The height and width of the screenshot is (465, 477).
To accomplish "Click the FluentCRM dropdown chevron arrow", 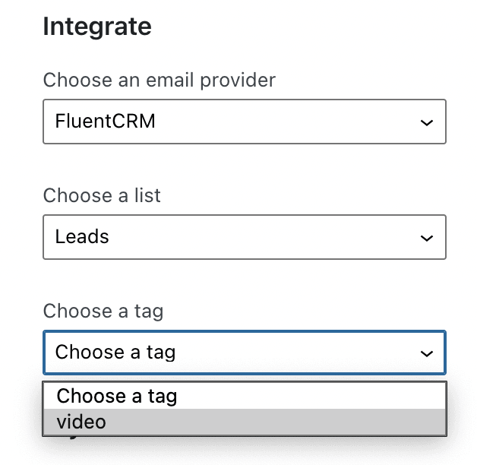I will point(427,122).
